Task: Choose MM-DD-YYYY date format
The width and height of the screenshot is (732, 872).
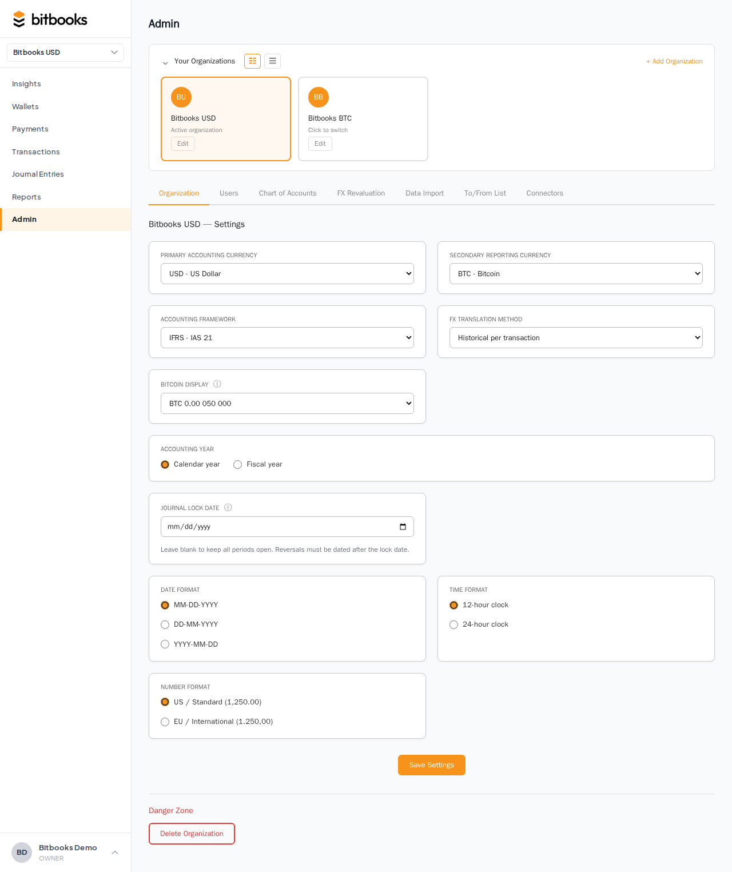Action: 165,605
